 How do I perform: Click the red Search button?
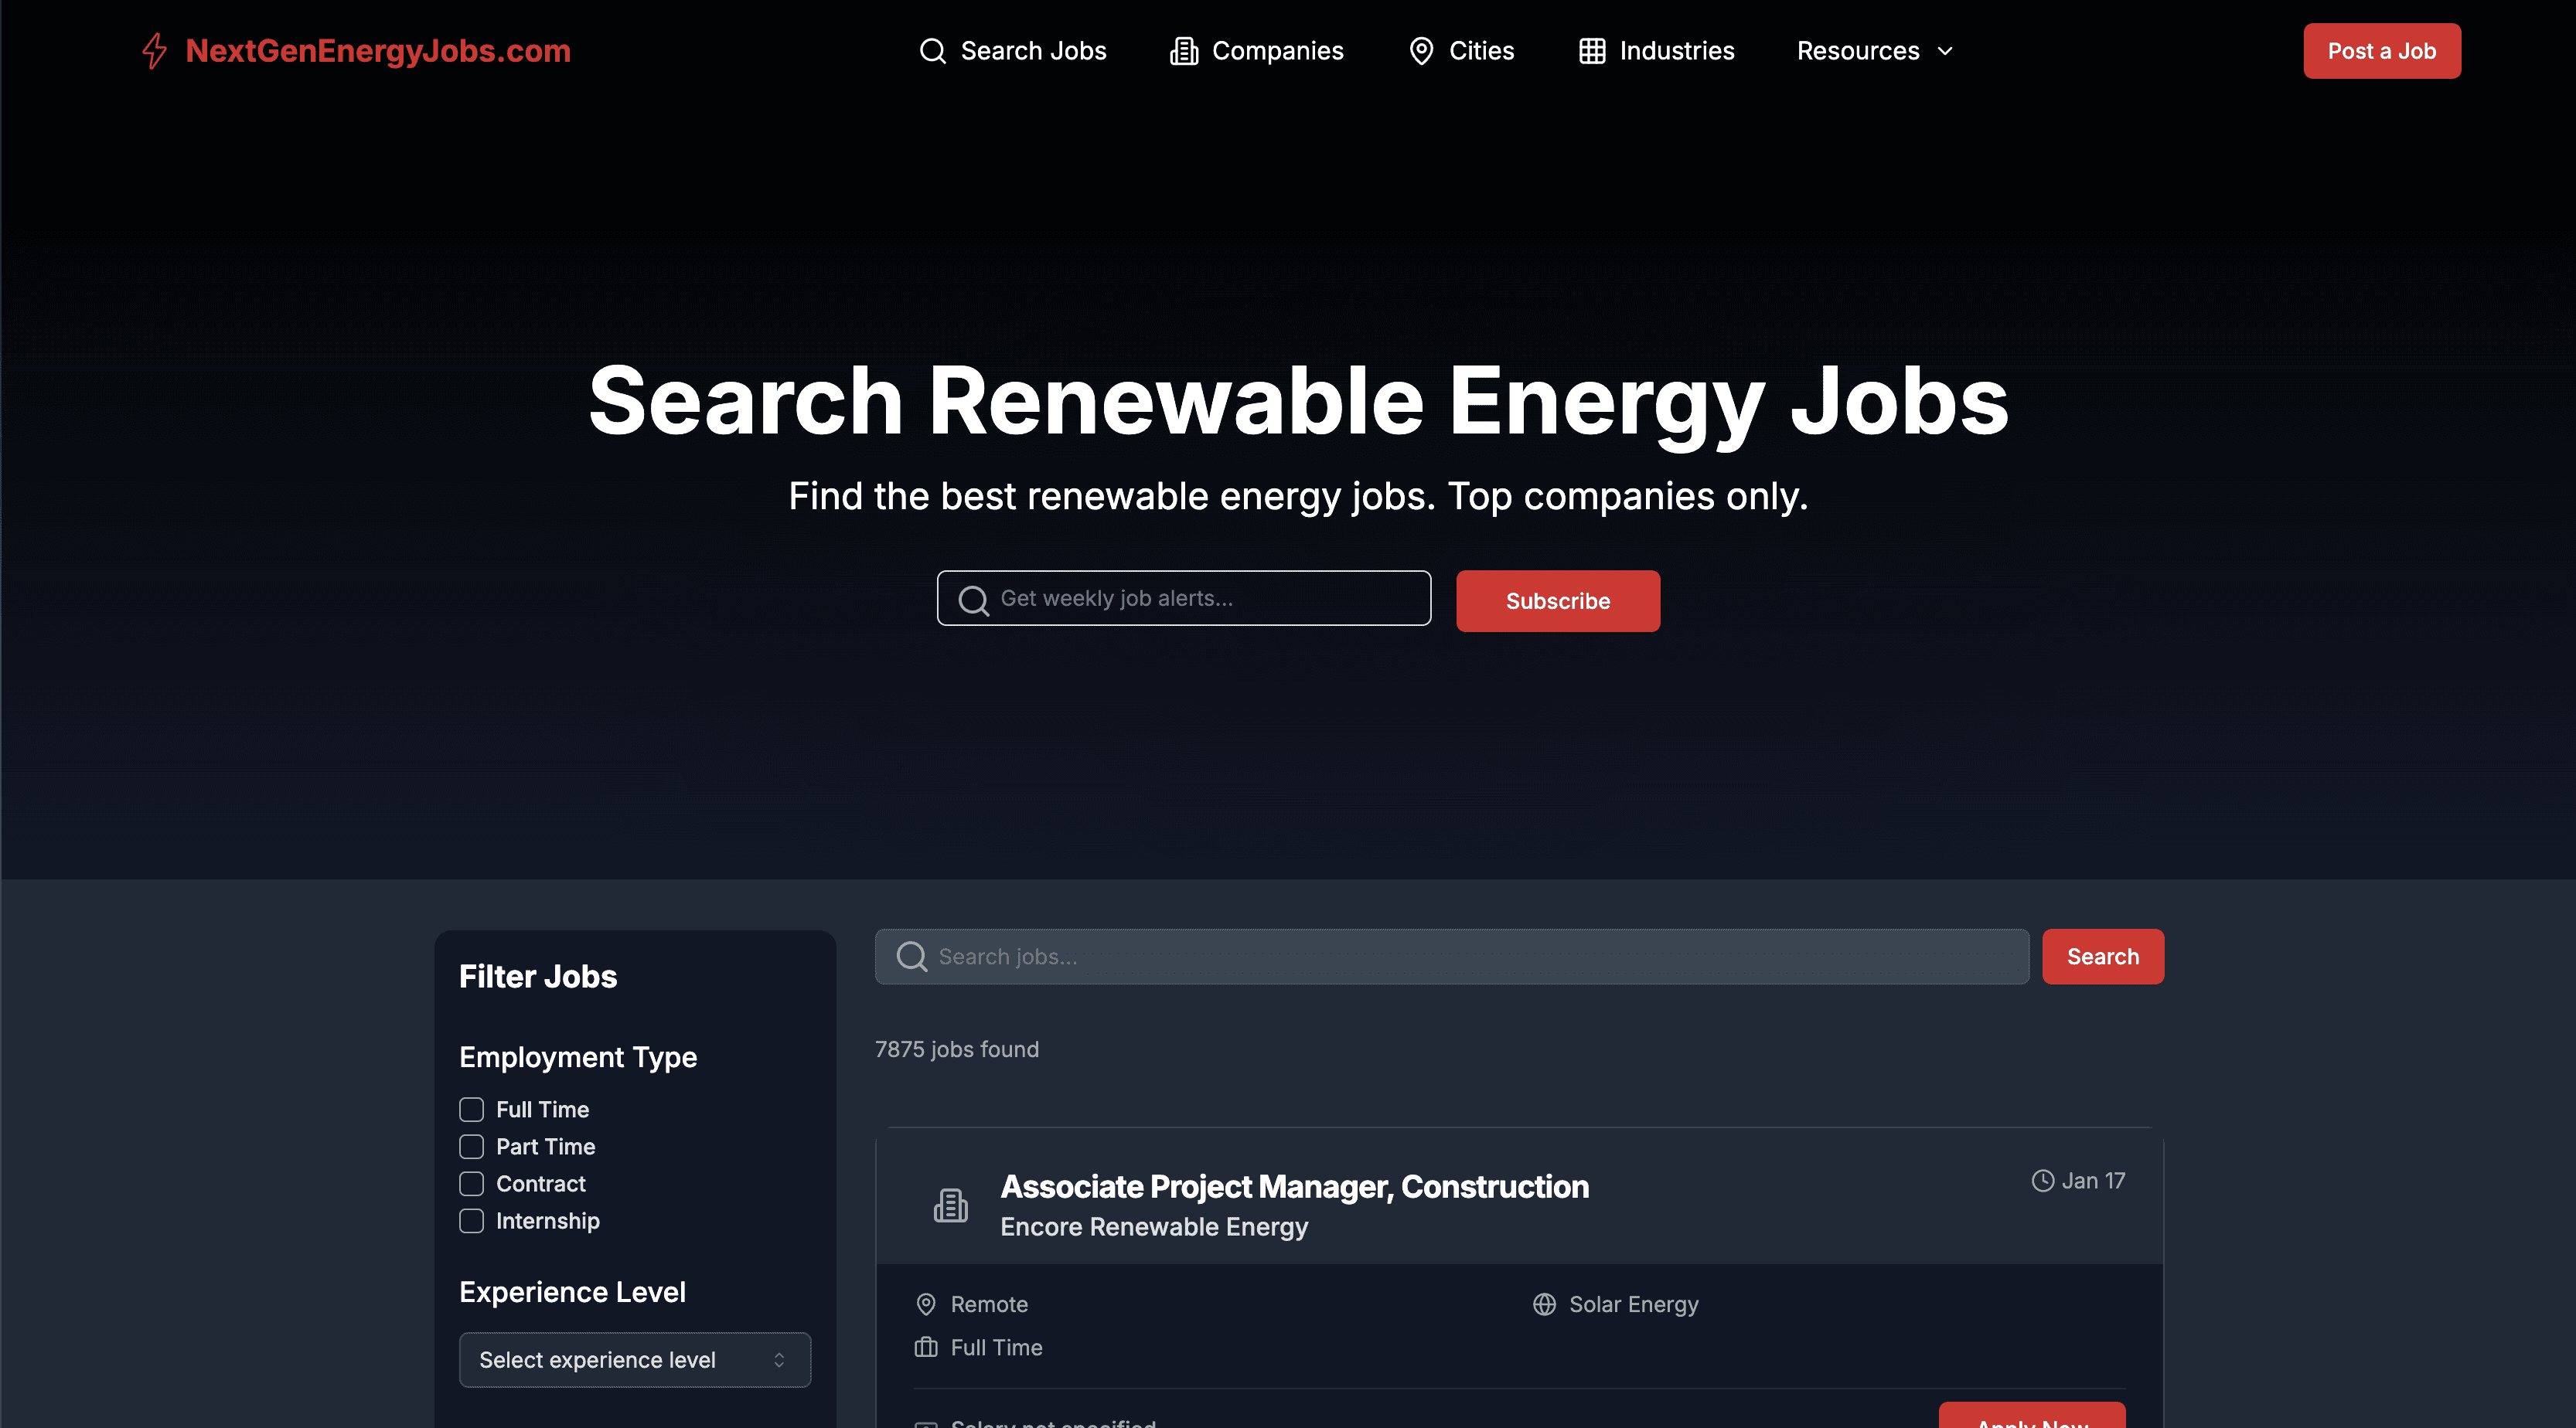(x=2103, y=957)
